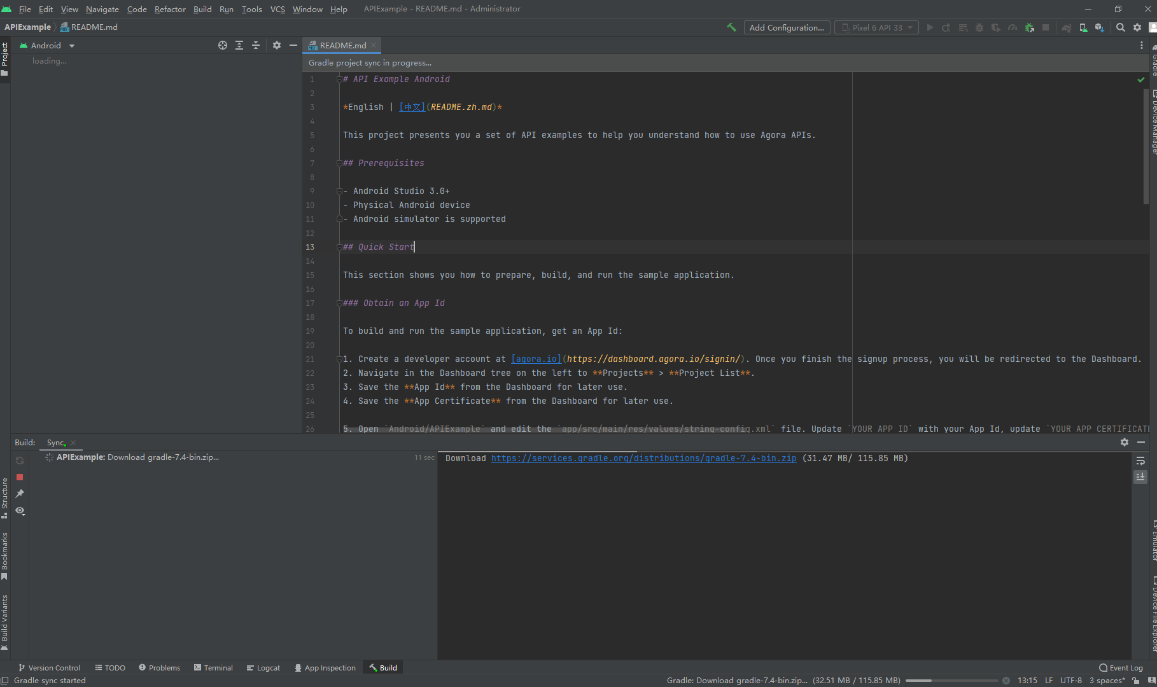1157x687 pixels.
Task: Switch to the Terminal tool tab
Action: [213, 668]
